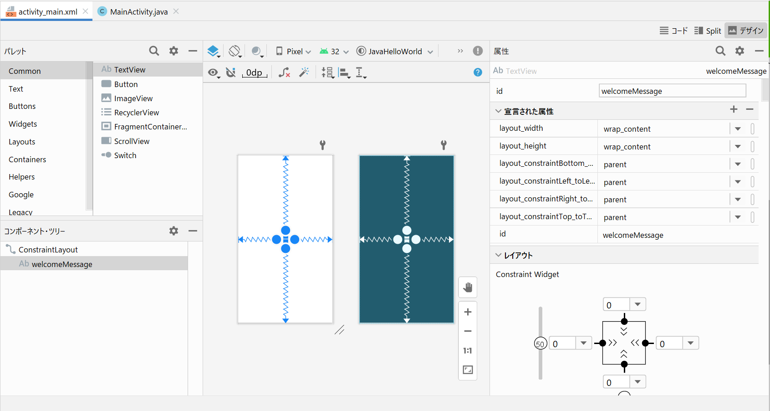This screenshot has width=770, height=411.
Task: Select Text palette category
Action: pyautogui.click(x=43, y=89)
